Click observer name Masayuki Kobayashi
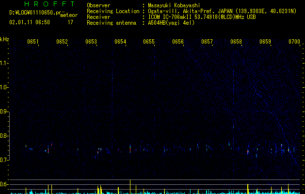The width and height of the screenshot is (305, 194). (174, 5)
